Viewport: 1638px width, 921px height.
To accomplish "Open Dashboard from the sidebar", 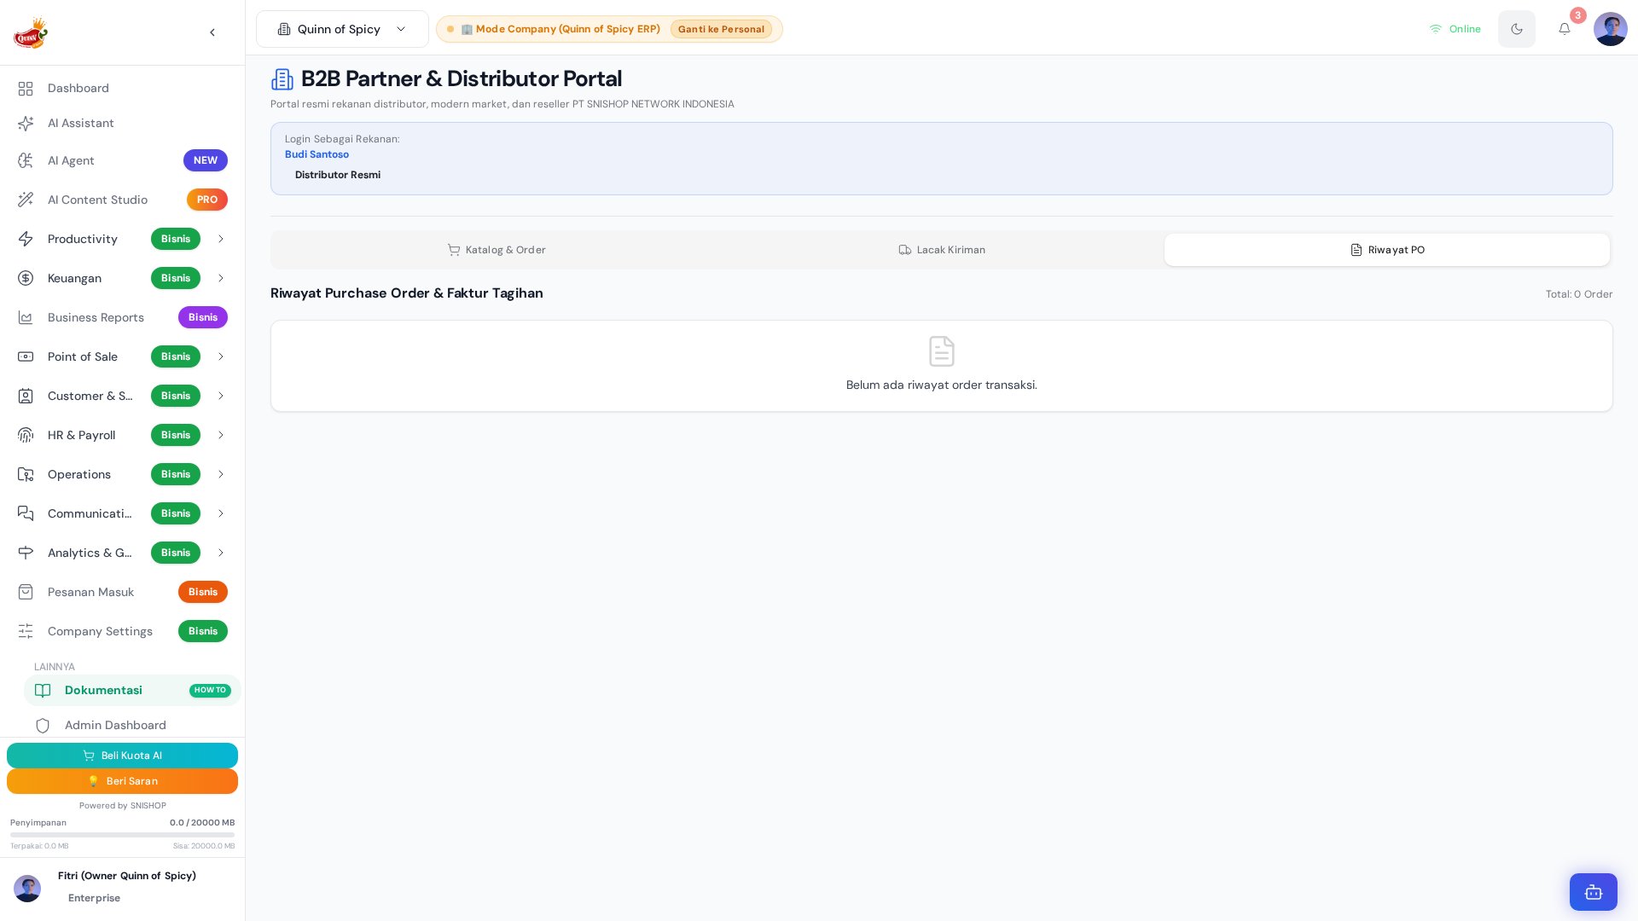I will point(122,89).
